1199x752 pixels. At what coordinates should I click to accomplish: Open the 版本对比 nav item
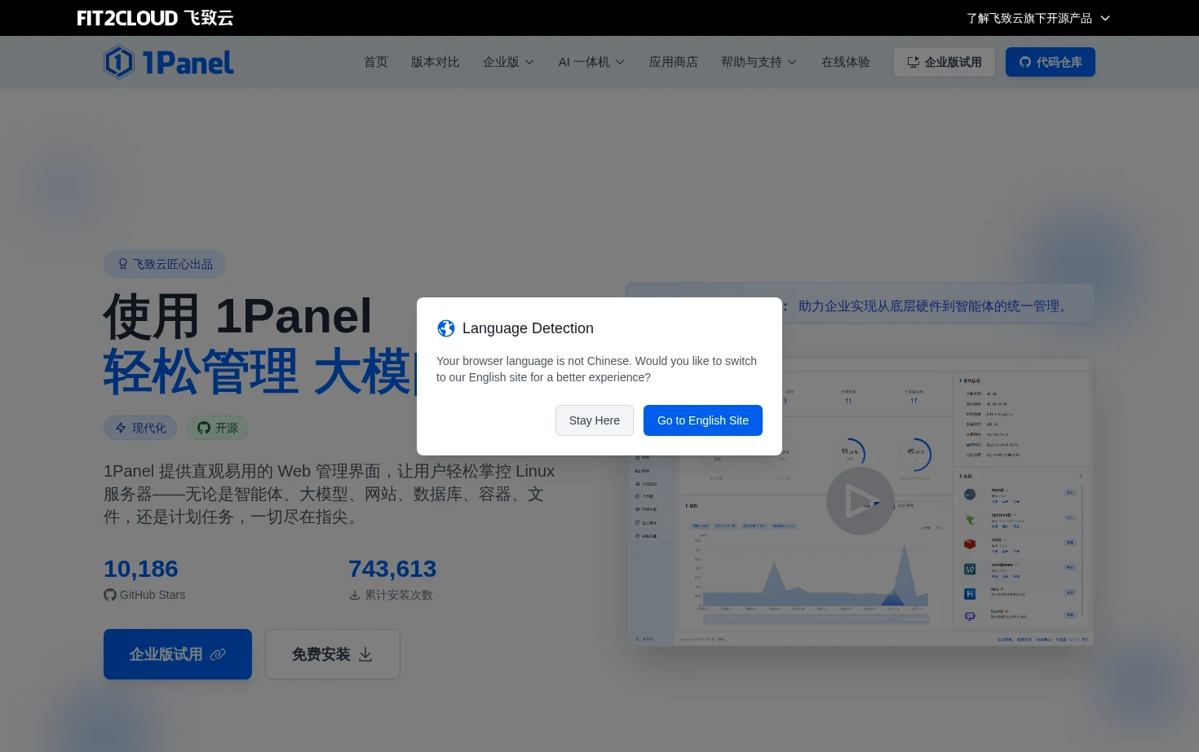[x=436, y=62]
